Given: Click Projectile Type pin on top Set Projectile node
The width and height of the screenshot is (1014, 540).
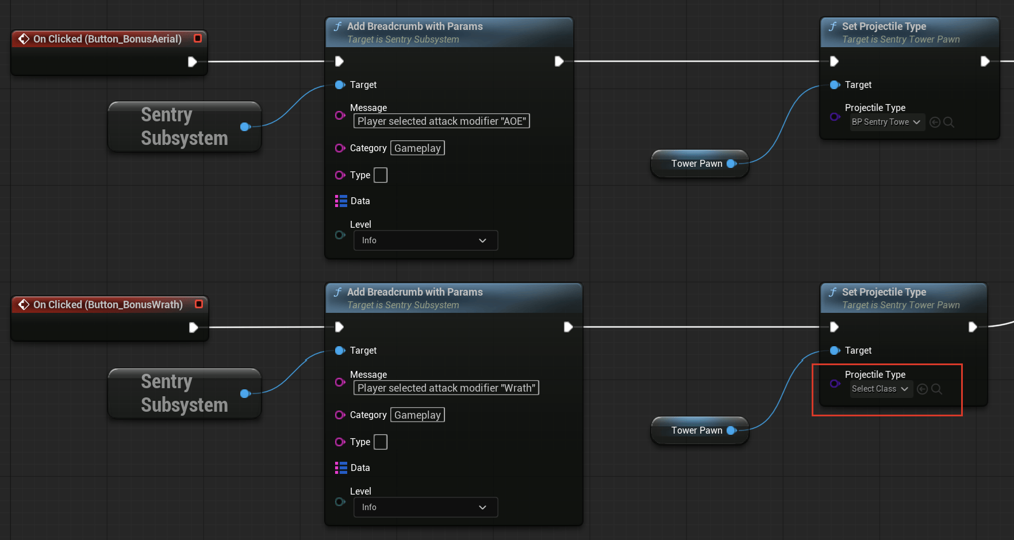Looking at the screenshot, I should (835, 117).
